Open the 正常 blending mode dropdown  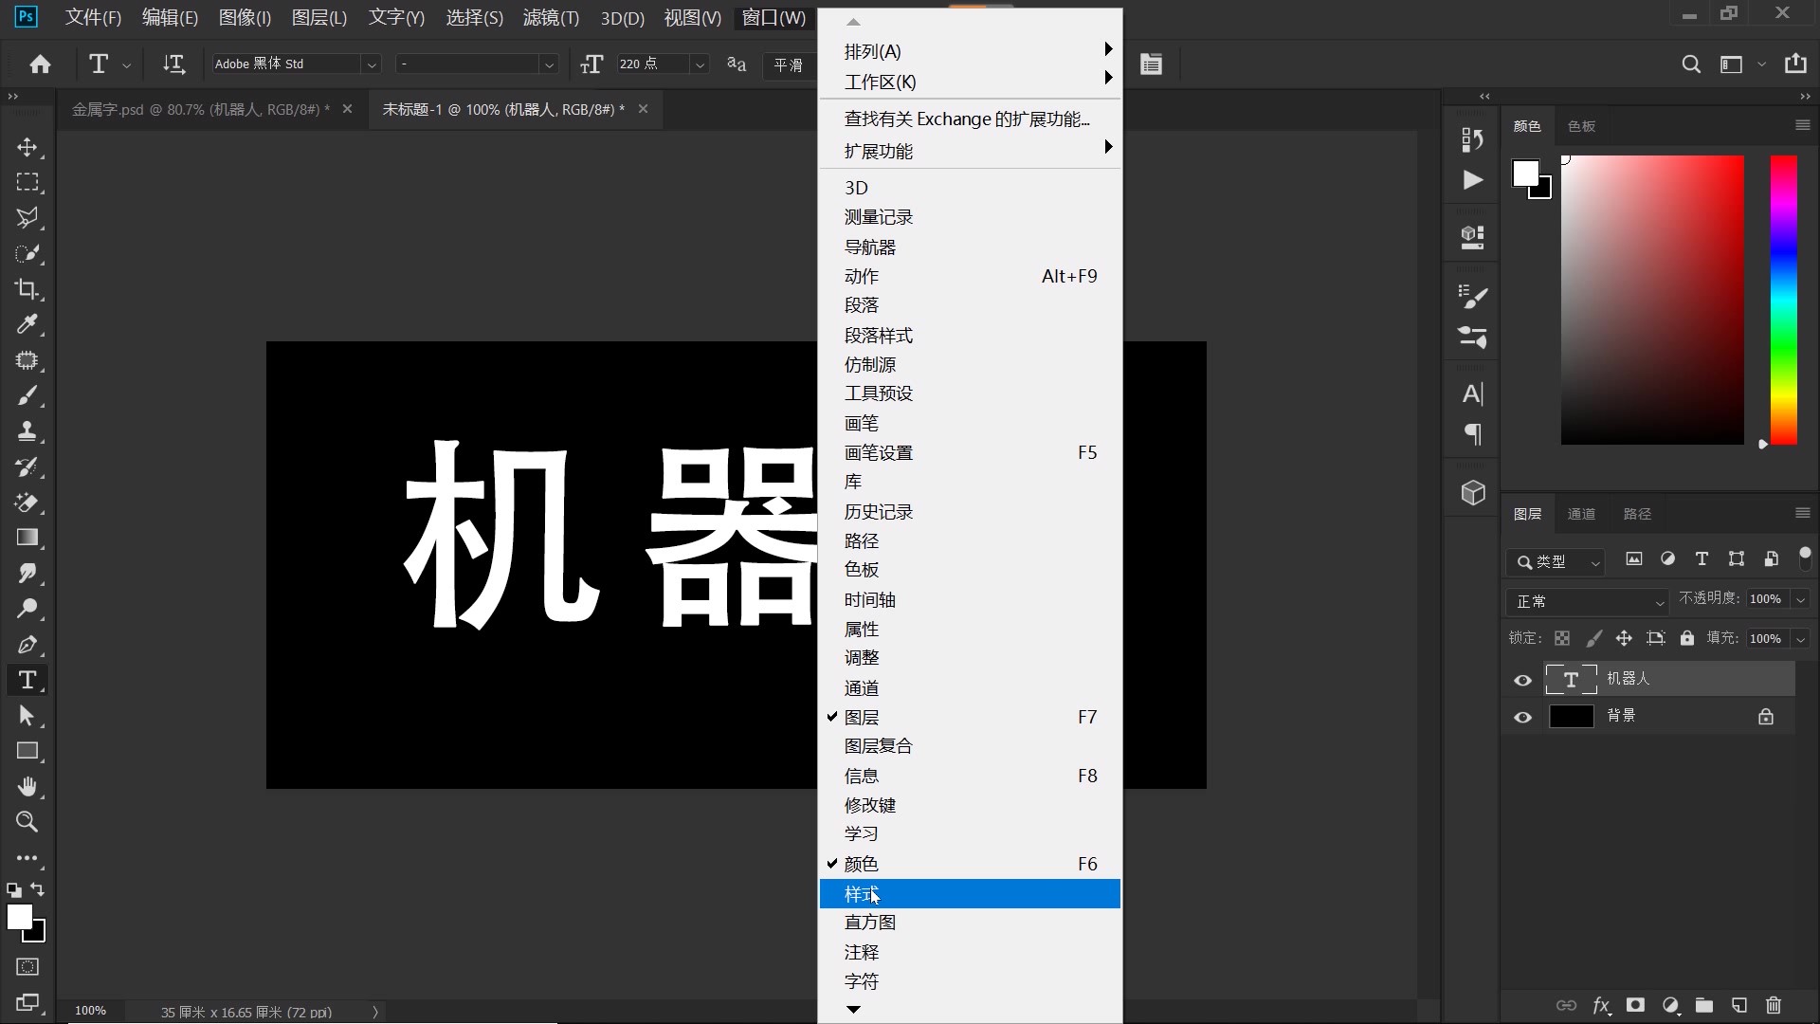pos(1588,601)
